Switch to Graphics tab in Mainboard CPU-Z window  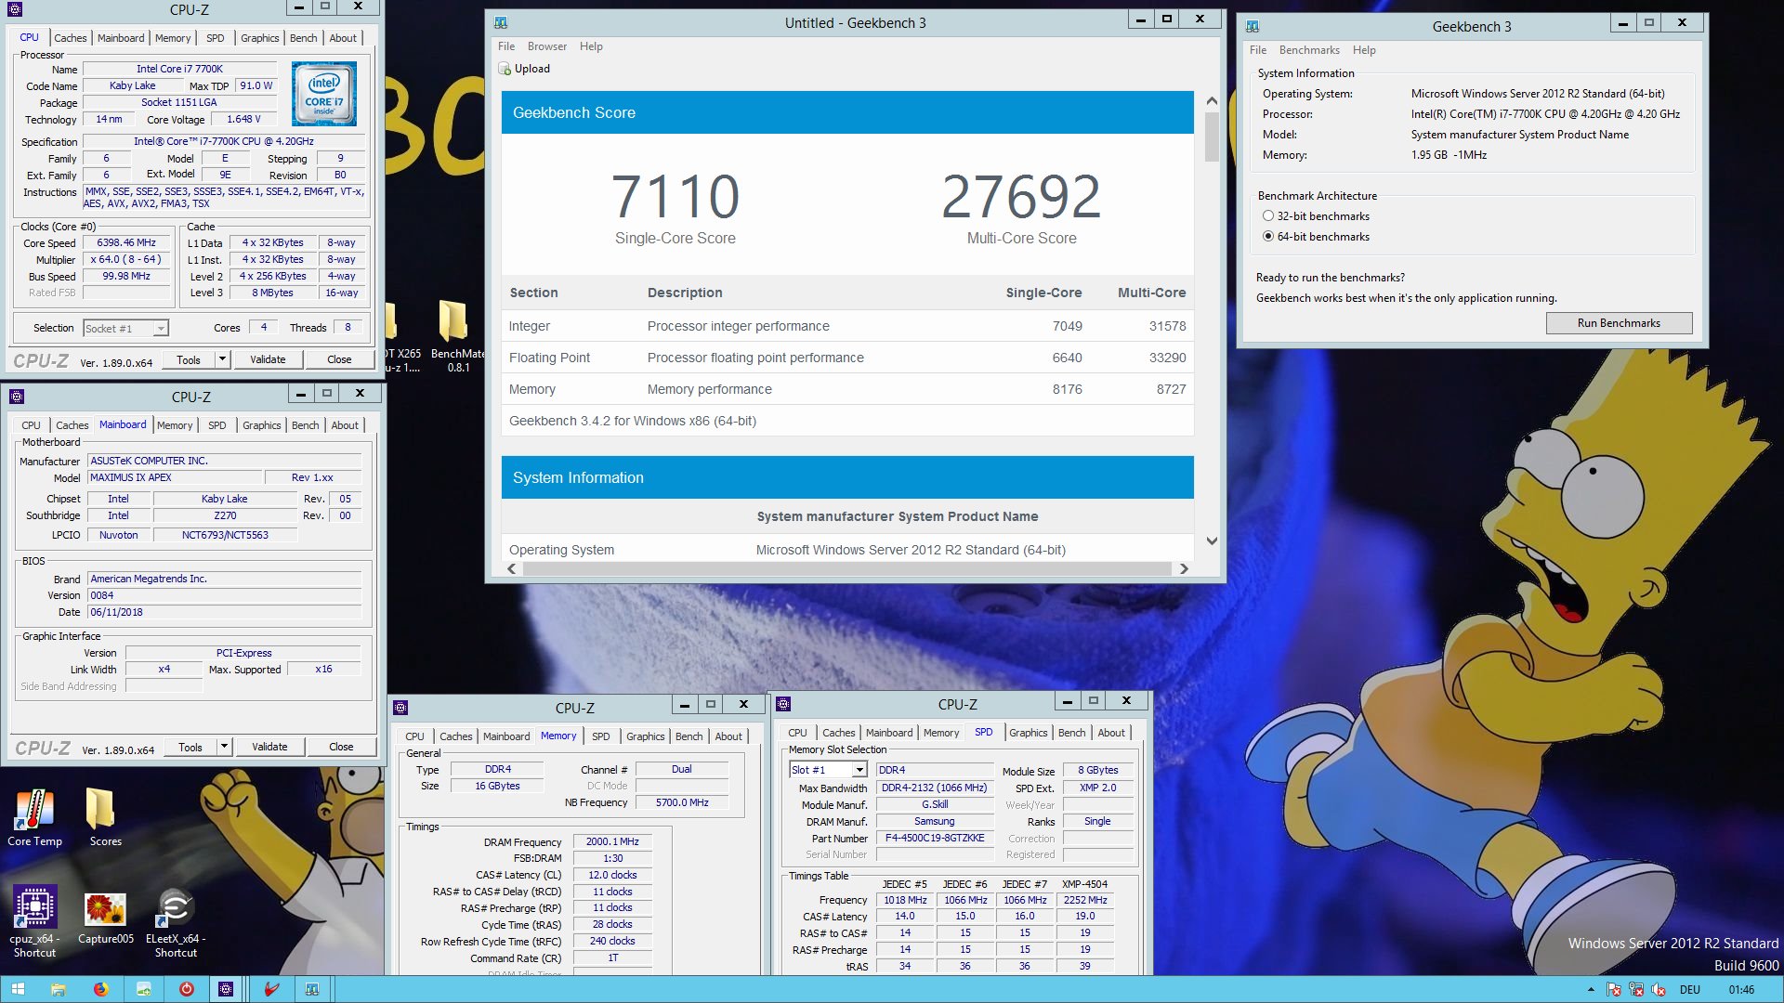click(261, 425)
